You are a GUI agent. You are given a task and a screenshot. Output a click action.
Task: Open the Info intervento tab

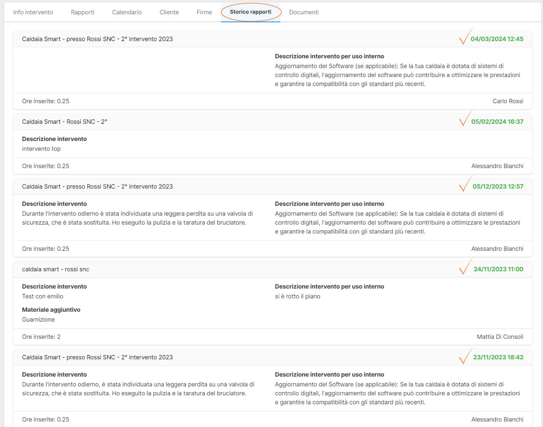pos(33,12)
